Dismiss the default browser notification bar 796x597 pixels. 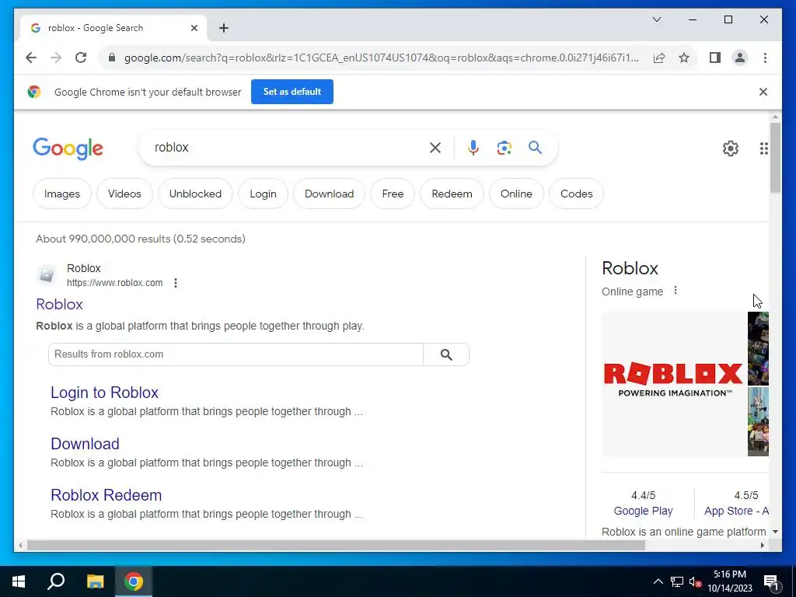click(763, 92)
